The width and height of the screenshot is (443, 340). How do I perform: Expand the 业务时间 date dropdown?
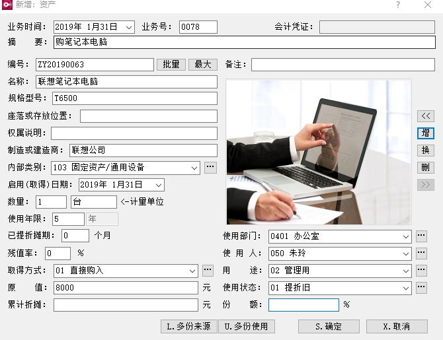click(128, 27)
